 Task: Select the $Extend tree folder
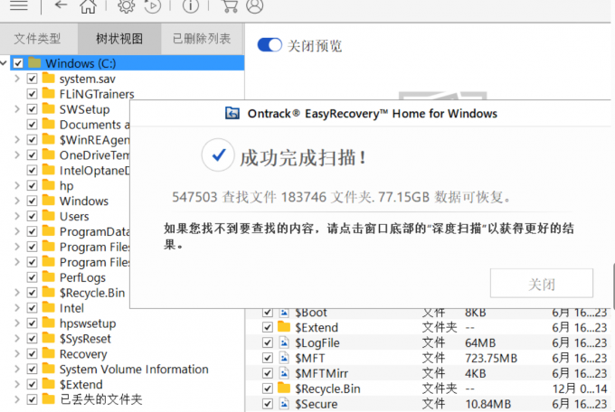click(80, 384)
